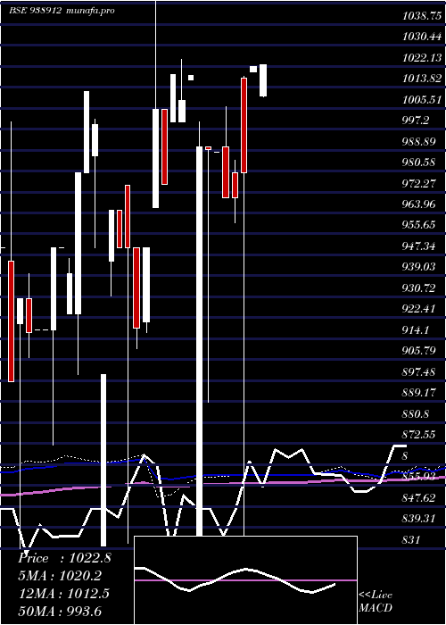Click the 'BSE 988912 munafa.pro' chart title
This screenshot has height=625, width=446.
[x=62, y=11]
